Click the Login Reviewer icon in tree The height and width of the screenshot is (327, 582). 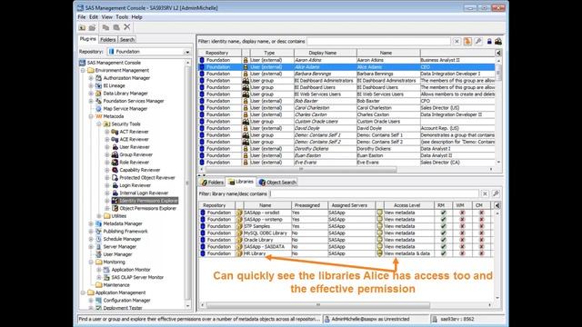pos(115,185)
